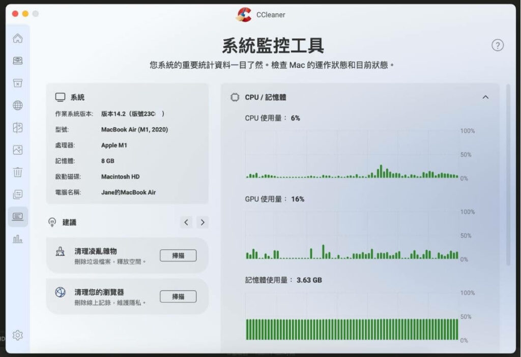Click the Apple M1 processor value
Viewport: 521px width, 357px height.
114,145
